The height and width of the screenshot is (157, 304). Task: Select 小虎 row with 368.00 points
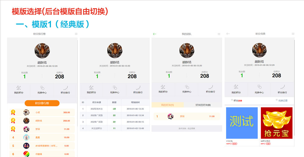42,112
